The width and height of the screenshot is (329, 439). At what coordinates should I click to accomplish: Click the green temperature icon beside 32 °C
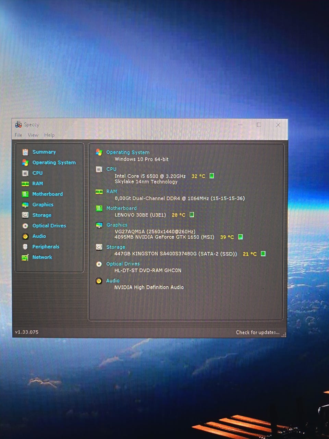tap(212, 176)
